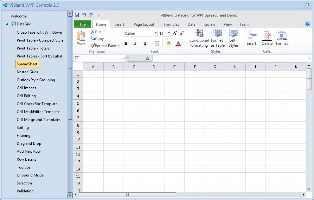Screen dimensions: 314x200
Task: Switch to the Page Layout tab
Action: (144, 24)
